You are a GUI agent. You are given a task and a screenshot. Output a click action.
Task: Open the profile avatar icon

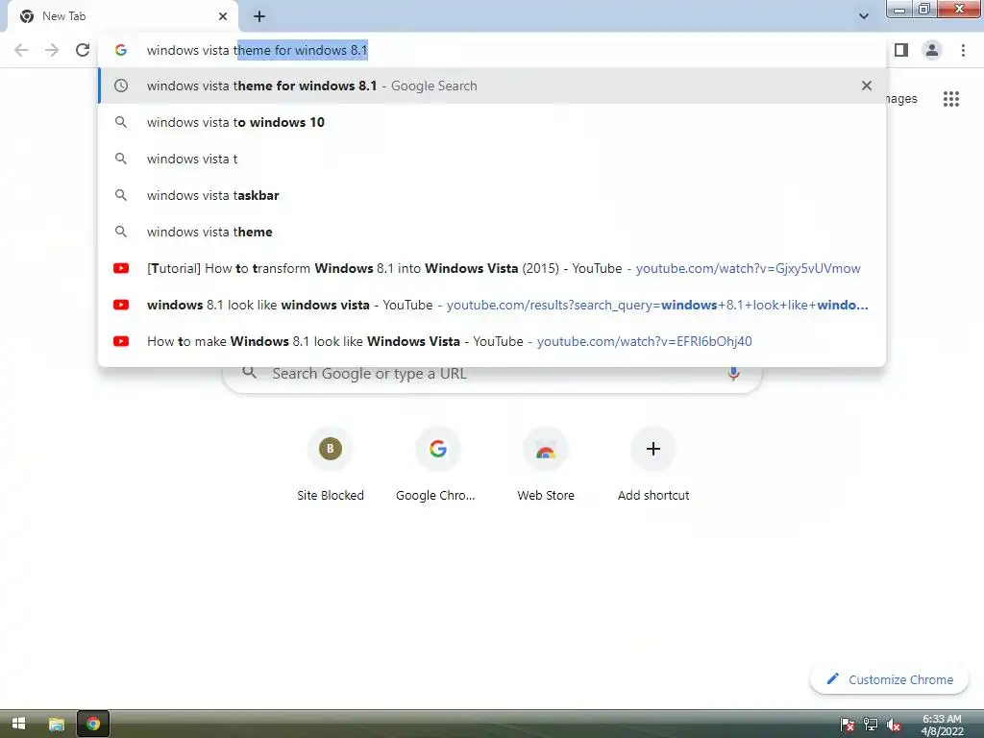coord(932,50)
